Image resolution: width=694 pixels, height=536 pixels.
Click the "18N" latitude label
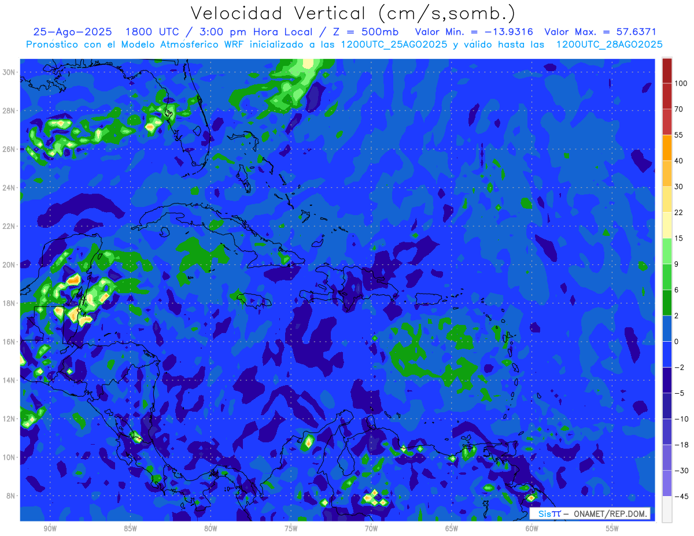pyautogui.click(x=10, y=303)
